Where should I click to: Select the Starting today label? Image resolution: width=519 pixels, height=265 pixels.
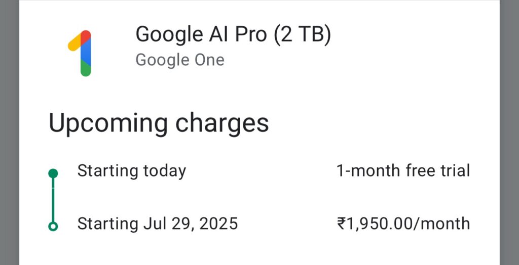pos(131,171)
